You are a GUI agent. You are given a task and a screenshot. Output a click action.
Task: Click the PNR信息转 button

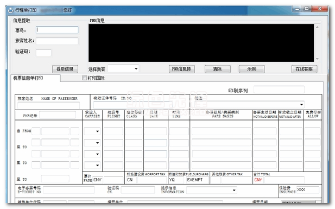click(181, 69)
